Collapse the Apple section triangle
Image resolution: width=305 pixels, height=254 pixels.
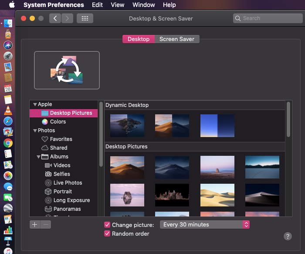tap(35, 104)
